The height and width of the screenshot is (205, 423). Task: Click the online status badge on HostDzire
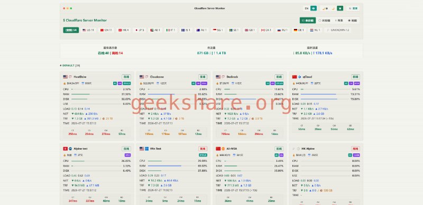(x=126, y=76)
